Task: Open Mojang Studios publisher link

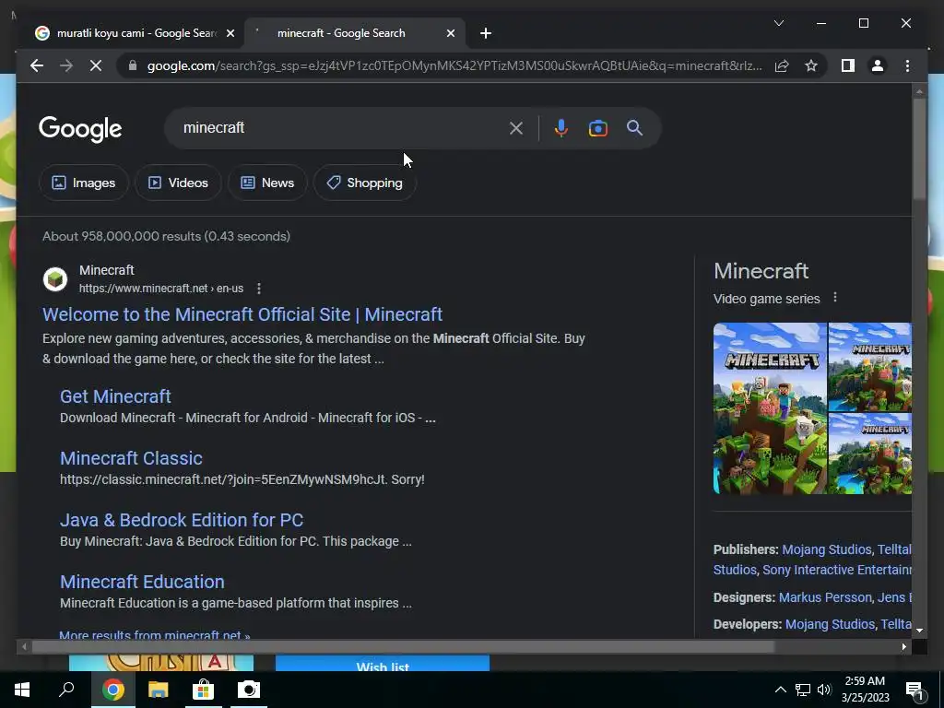Action: 826,549
